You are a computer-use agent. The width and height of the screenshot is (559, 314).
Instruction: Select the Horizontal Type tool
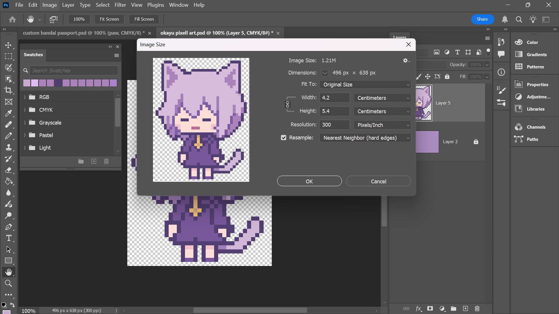tap(8, 238)
